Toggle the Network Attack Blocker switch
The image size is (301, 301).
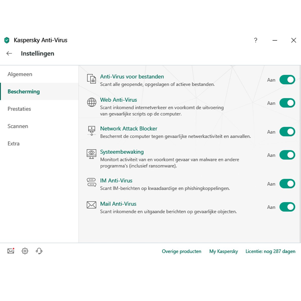(287, 132)
